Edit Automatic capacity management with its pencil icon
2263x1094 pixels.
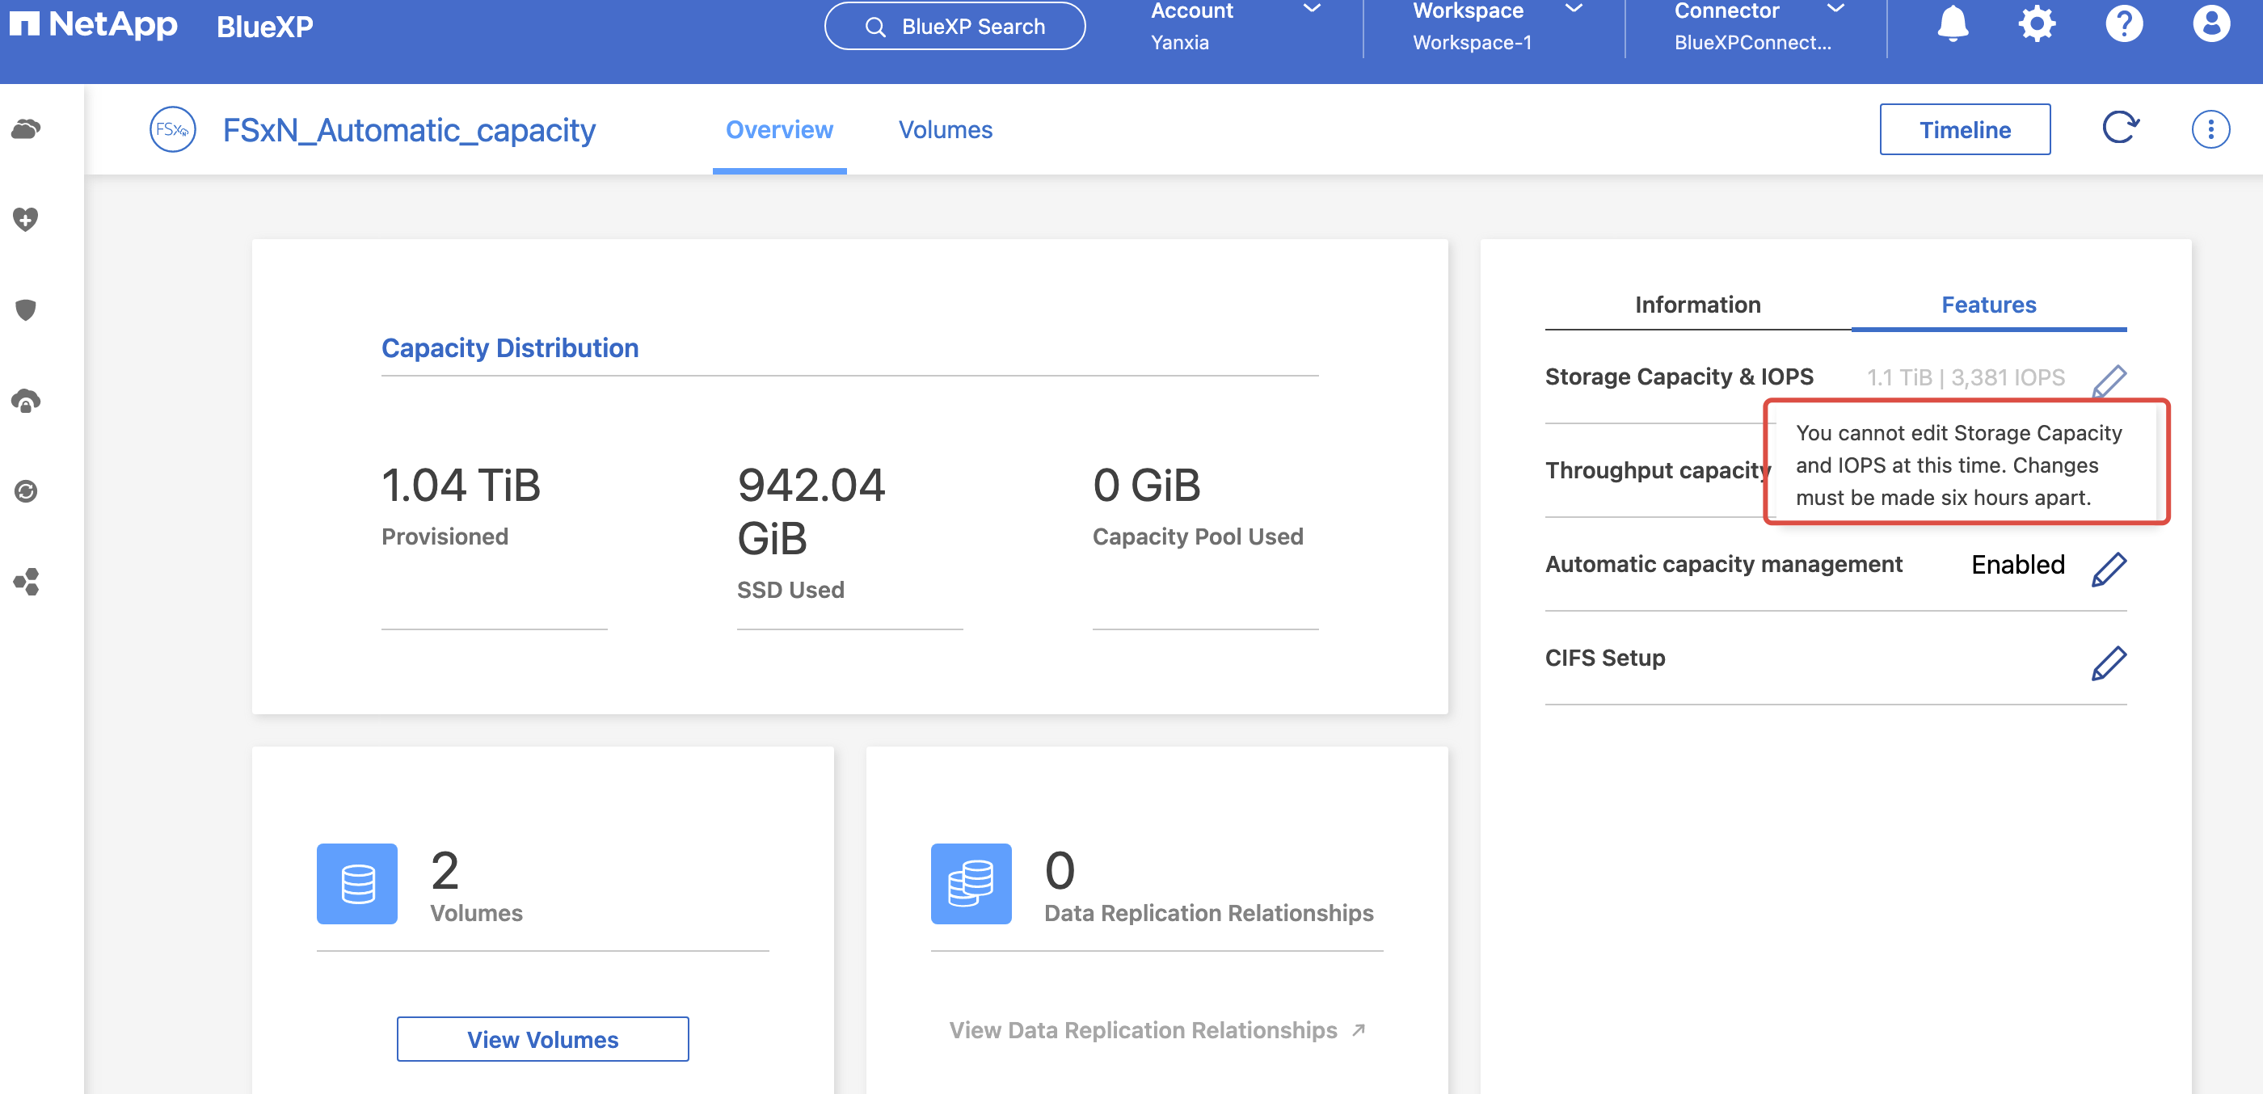tap(2109, 569)
